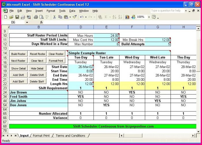202x145 pixels.
Task: Click the Next Roster button
Action: coord(18,61)
